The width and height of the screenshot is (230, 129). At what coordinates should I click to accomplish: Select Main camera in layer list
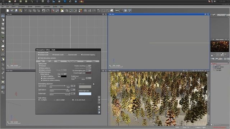click(220, 67)
